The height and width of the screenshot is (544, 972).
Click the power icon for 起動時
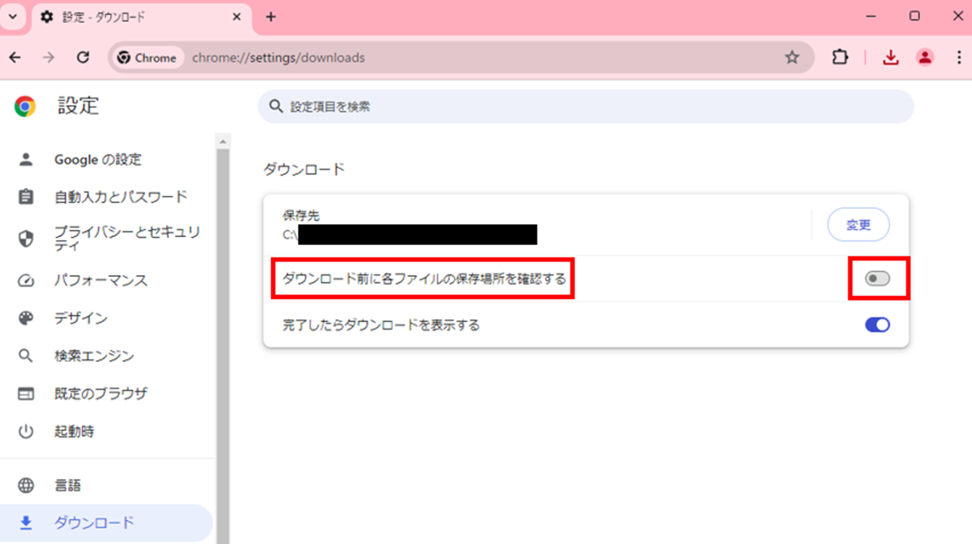(x=26, y=432)
